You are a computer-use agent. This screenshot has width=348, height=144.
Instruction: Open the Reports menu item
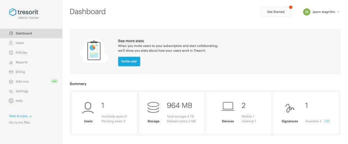[31, 62]
